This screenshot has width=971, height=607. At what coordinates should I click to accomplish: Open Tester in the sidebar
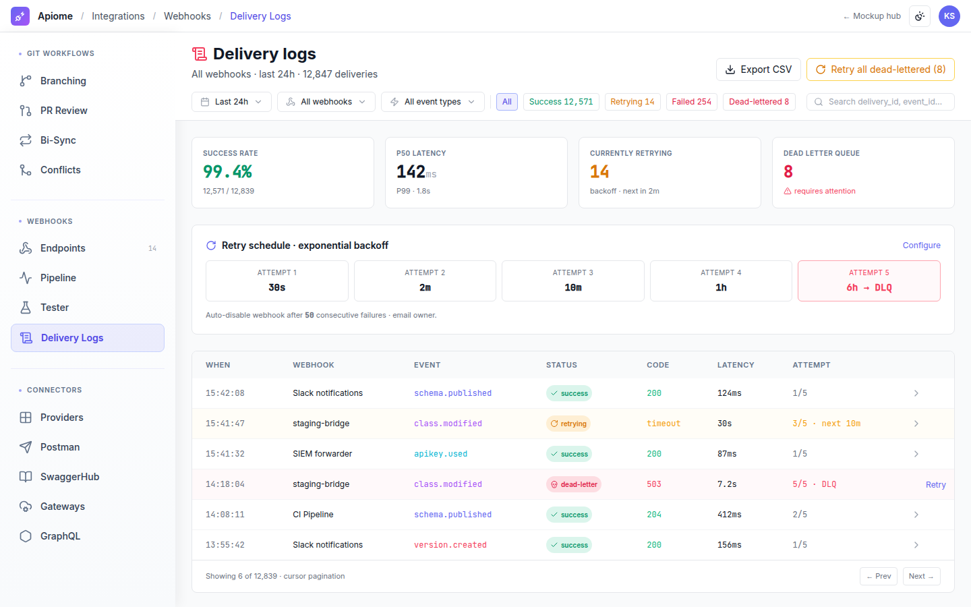click(x=88, y=308)
